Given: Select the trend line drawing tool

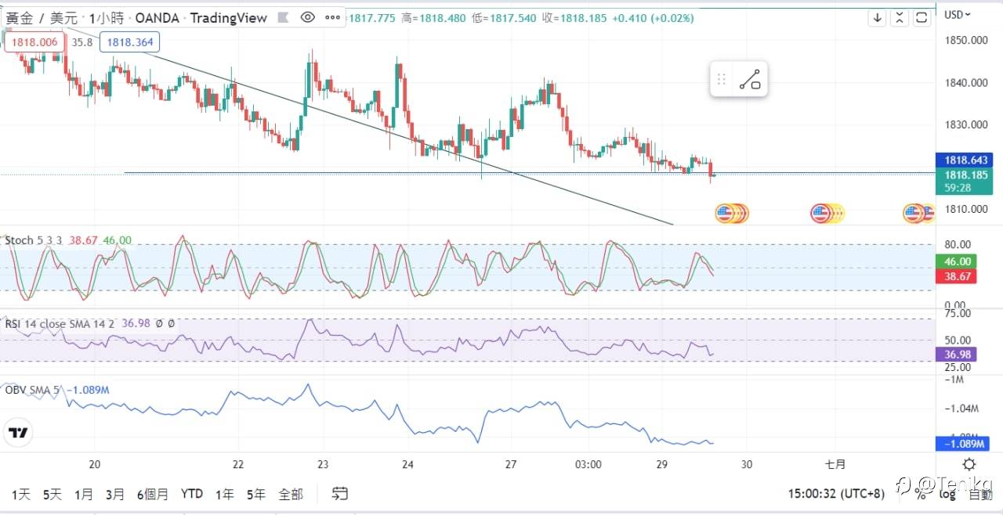Looking at the screenshot, I should coord(750,79).
